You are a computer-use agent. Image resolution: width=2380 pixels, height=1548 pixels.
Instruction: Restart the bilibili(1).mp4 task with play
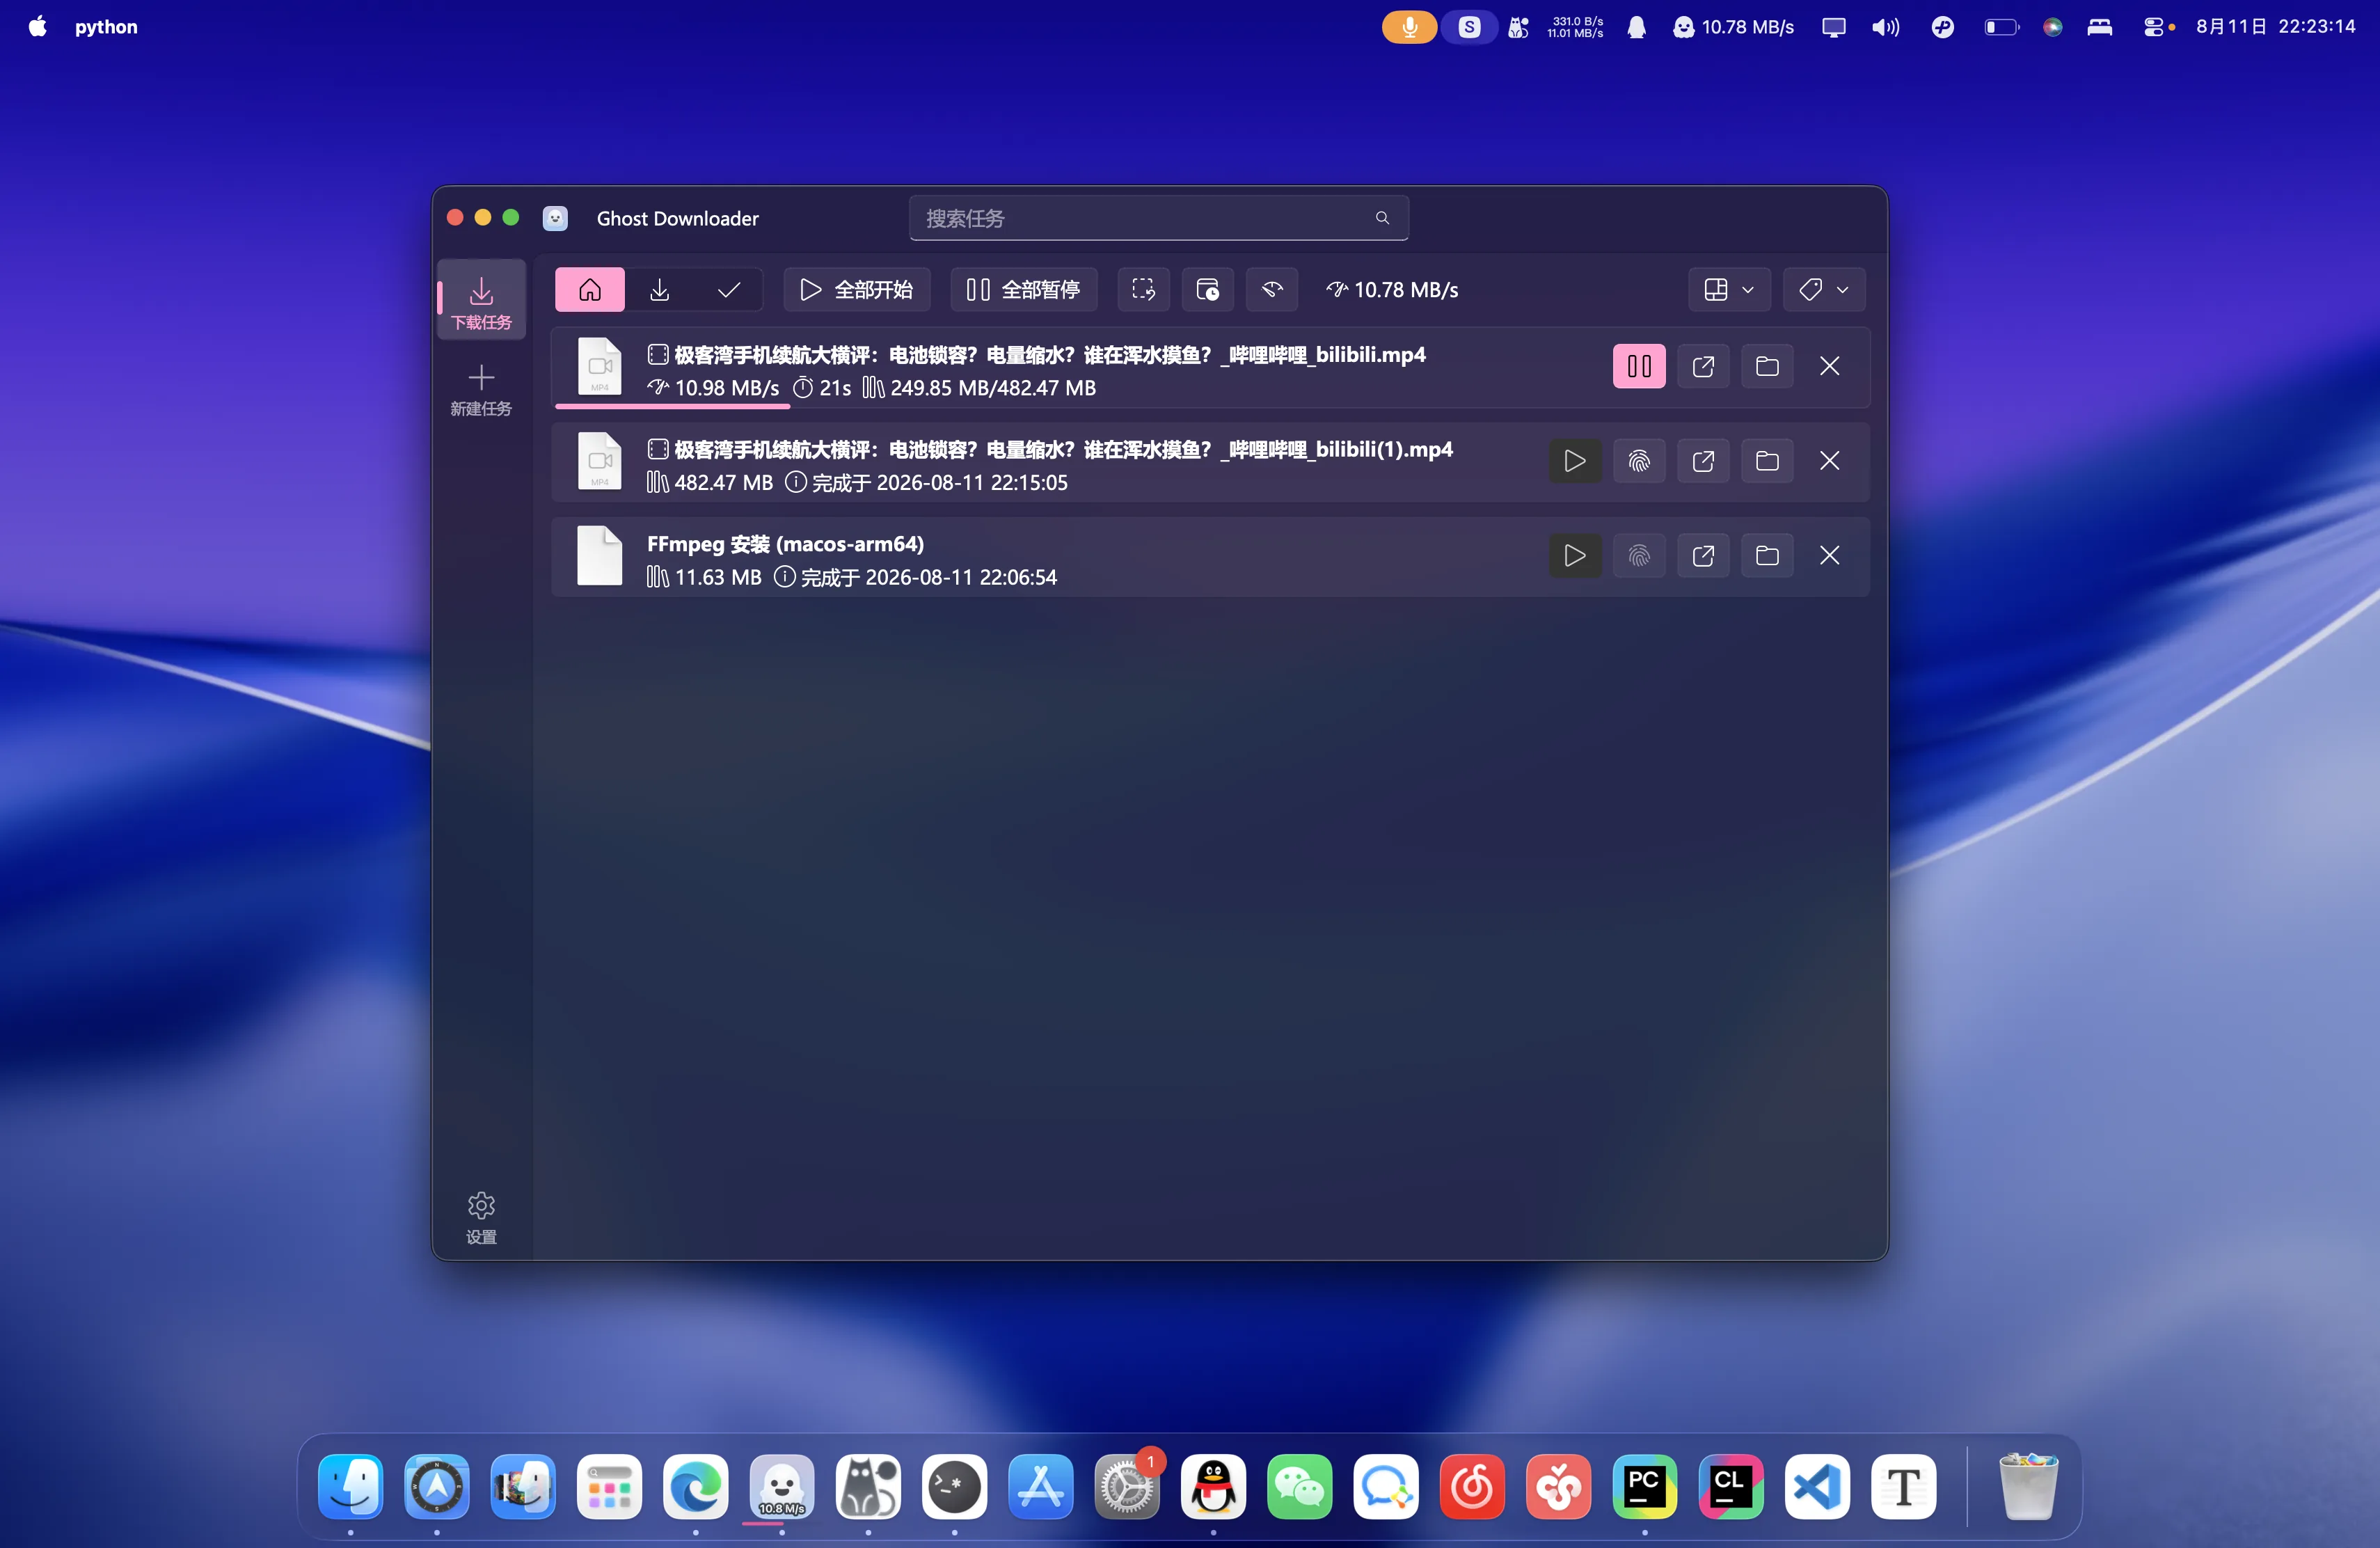(1575, 461)
